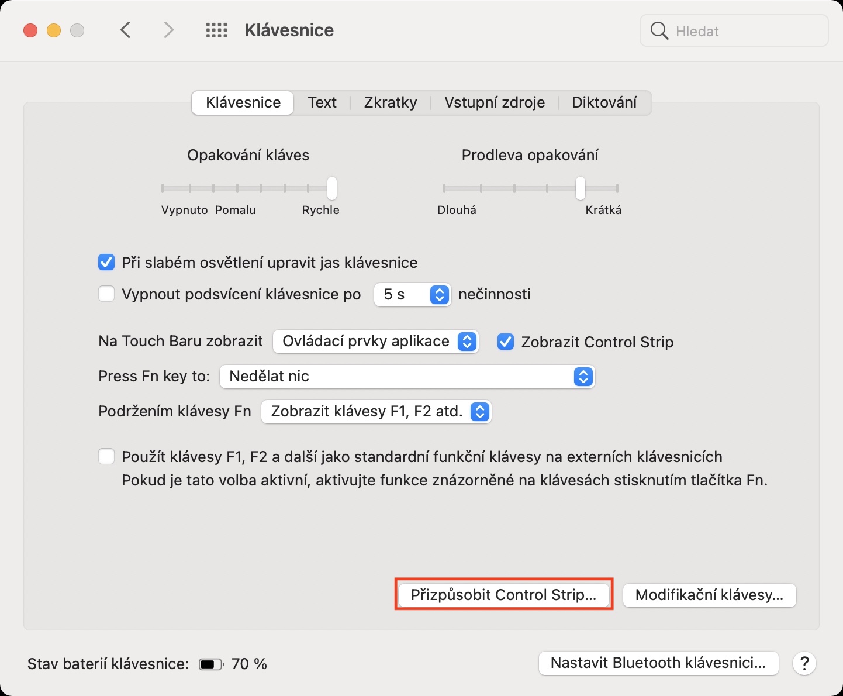Expand the Touch Bar display dropdown
Viewport: 843px width, 696px height.
click(376, 342)
